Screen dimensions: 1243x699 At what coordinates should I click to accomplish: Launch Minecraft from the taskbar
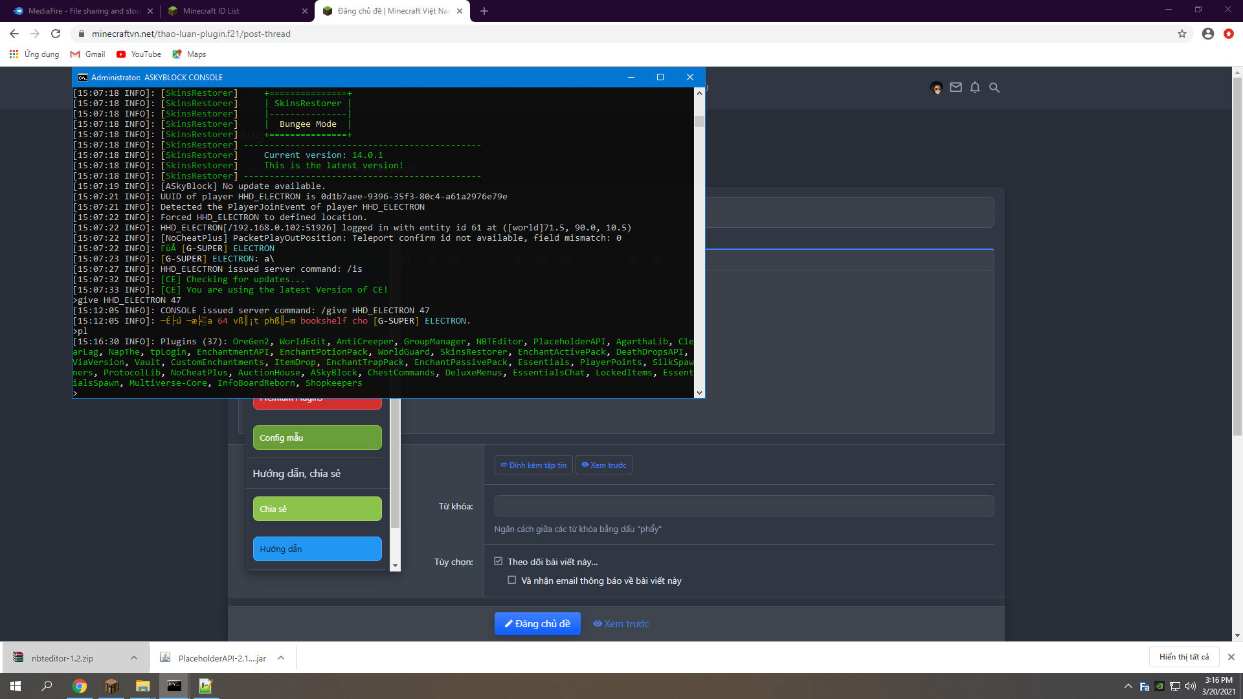point(111,685)
